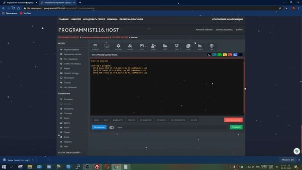Open Monitoring in the sidebar menu
Viewport: 302px width, 170px height.
pyautogui.click(x=69, y=78)
